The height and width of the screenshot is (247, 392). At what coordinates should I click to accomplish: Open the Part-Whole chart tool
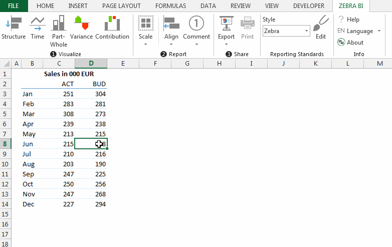[x=59, y=23]
